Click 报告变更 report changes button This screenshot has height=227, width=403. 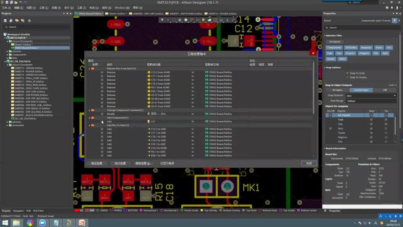[143, 163]
